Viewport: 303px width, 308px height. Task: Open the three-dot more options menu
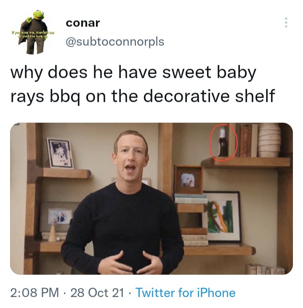coord(286,23)
